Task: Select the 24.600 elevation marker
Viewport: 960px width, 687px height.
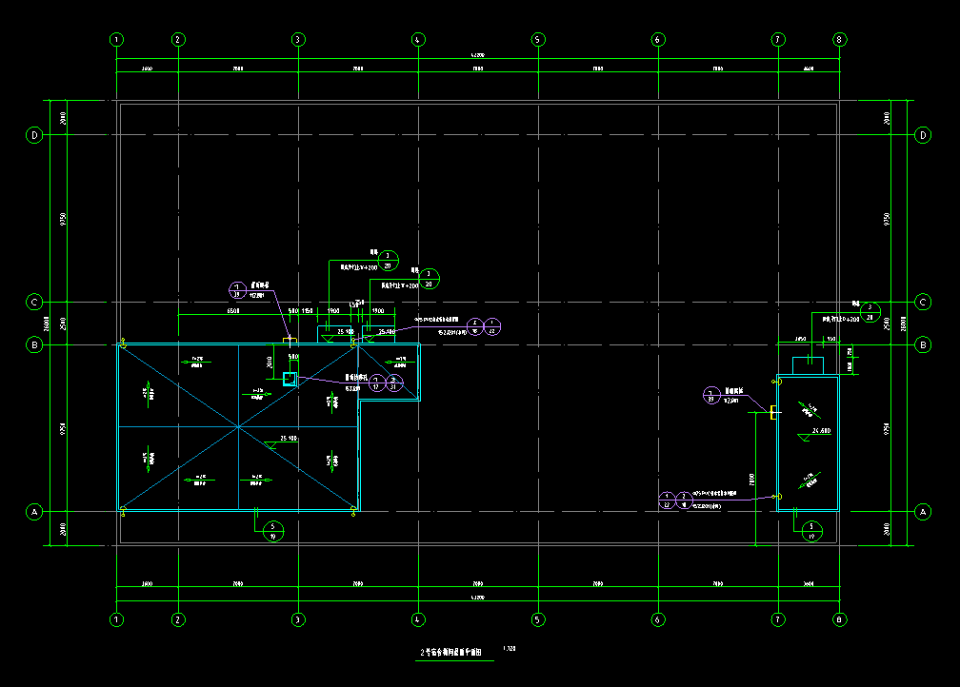Action: pyautogui.click(x=820, y=431)
